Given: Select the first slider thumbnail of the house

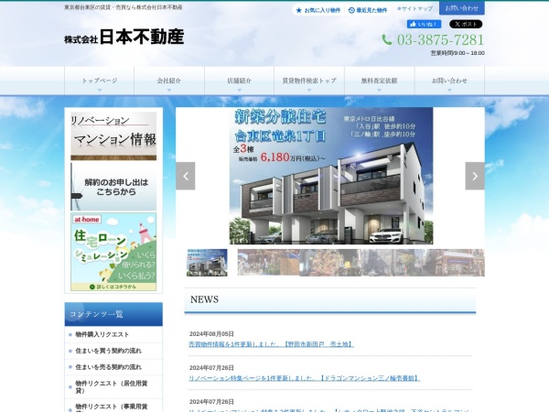Looking at the screenshot, I should point(207,263).
